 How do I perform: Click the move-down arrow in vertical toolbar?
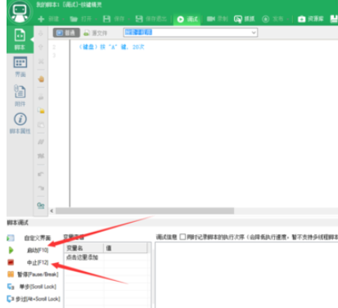tap(41, 34)
